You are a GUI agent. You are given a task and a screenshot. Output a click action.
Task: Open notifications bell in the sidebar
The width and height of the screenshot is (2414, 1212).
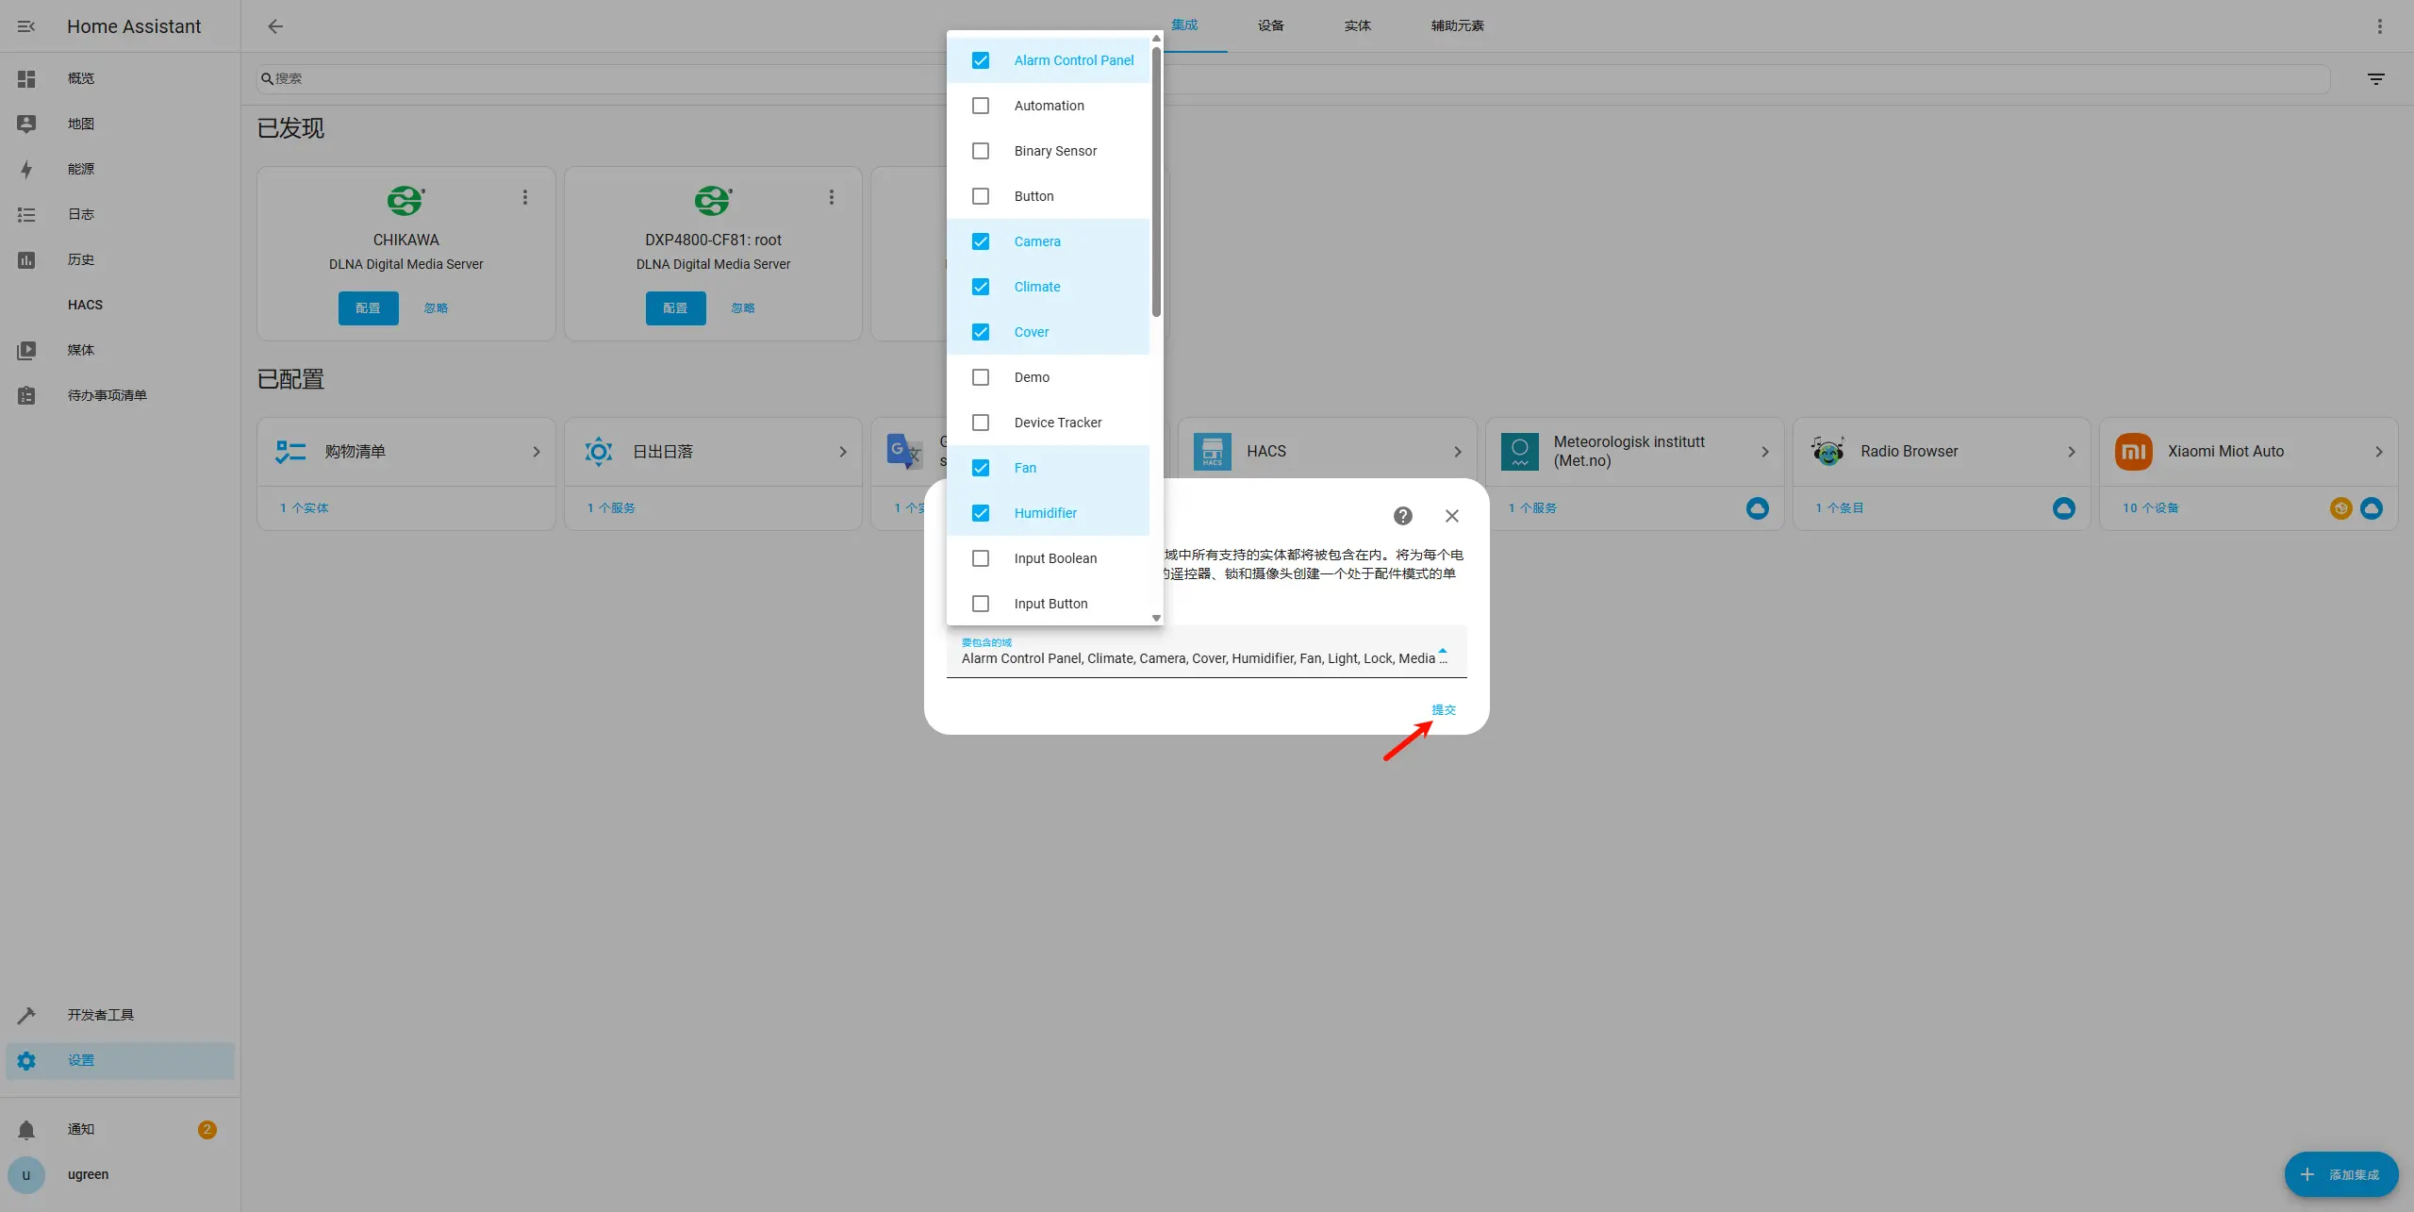[26, 1129]
